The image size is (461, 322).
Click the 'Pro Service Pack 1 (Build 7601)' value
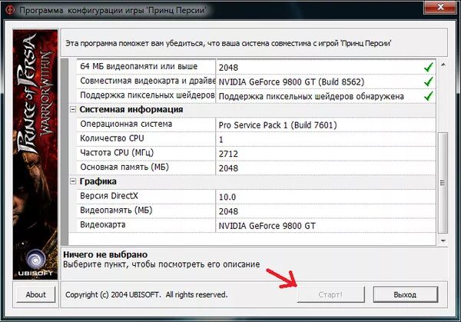[x=277, y=125]
